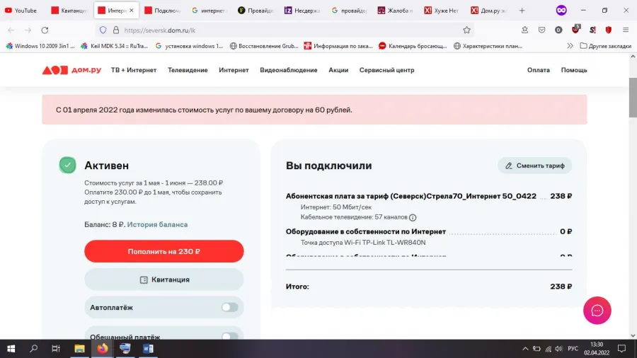The height and width of the screenshot is (358, 637).
Task: Close the active Интернет tab
Action: point(131,11)
